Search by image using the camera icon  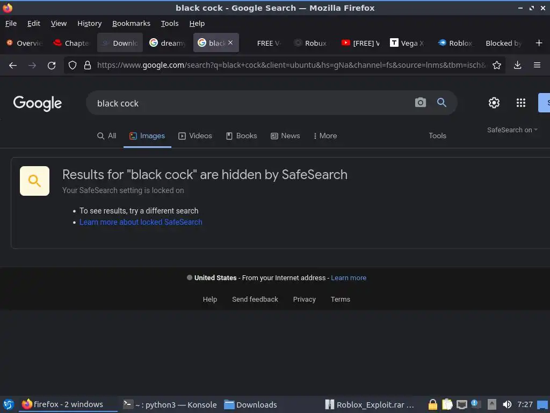tap(420, 103)
